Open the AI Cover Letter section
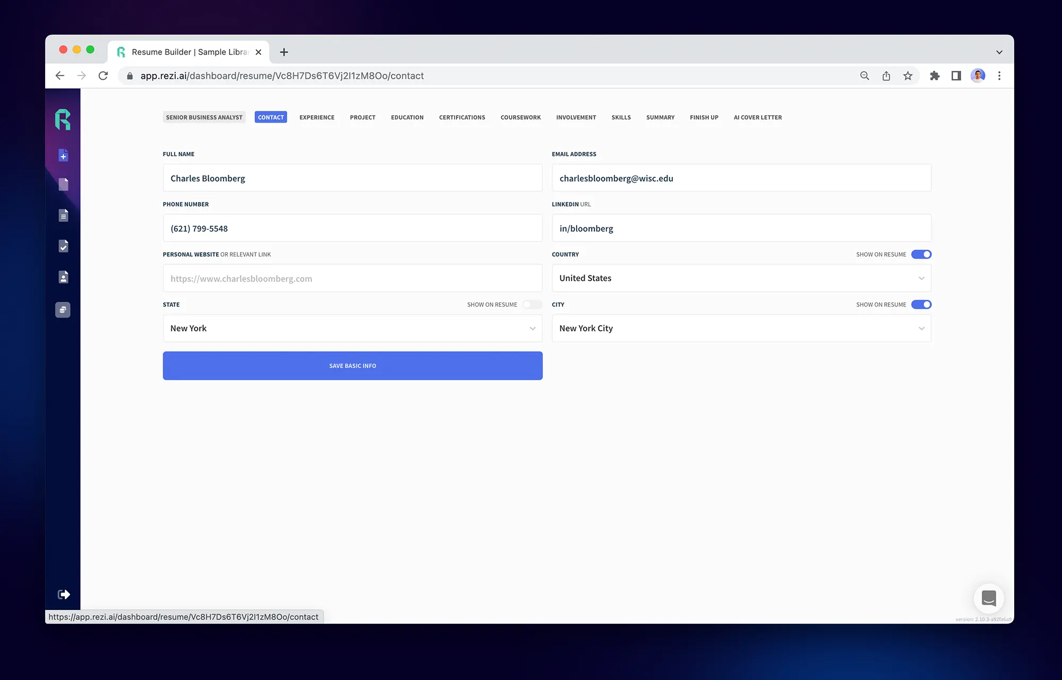1062x680 pixels. pyautogui.click(x=758, y=117)
